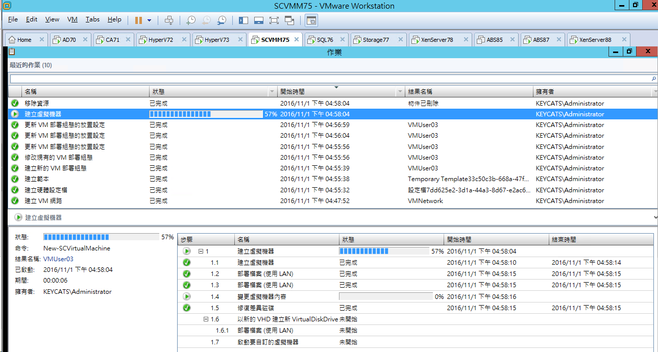Open the Snapshot manager icon
The height and width of the screenshot is (352, 658).
(222, 20)
